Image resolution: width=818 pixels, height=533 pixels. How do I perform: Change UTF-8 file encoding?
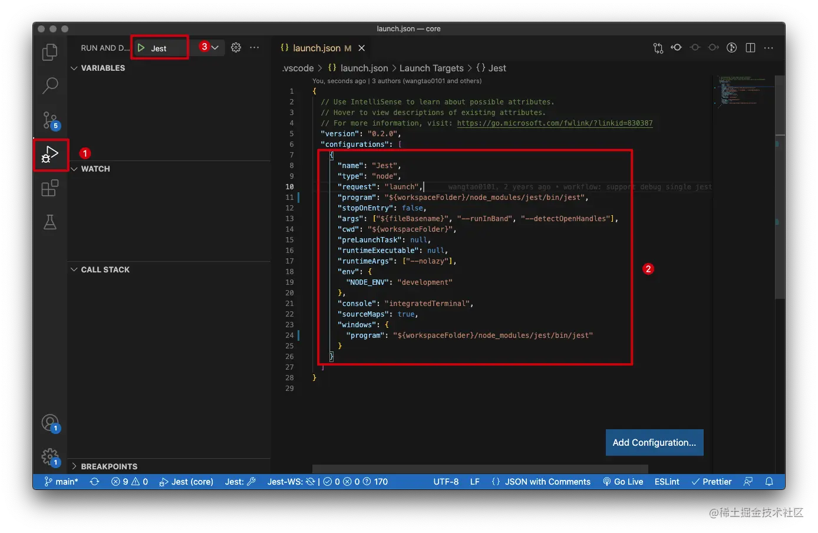[446, 482]
